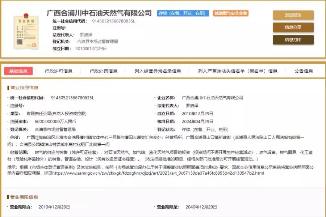Click the 提示 notice paragraph text
Screen dimensions: 326x217
point(160,170)
